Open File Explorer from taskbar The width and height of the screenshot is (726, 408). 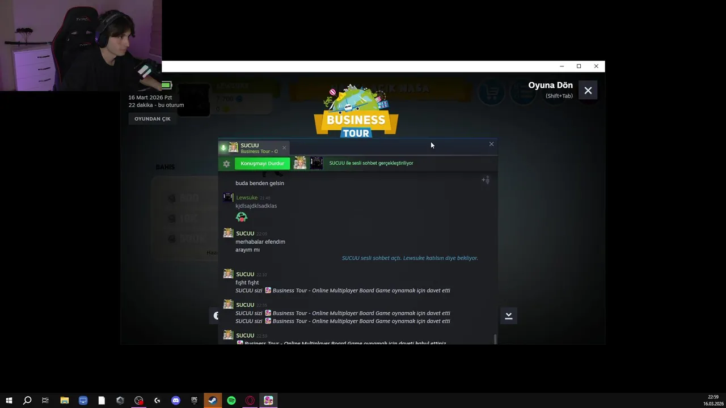click(65, 401)
